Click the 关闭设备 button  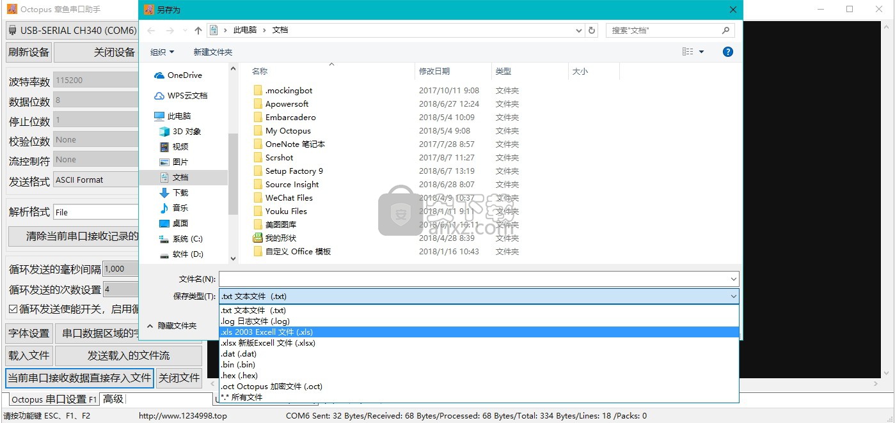click(96, 52)
